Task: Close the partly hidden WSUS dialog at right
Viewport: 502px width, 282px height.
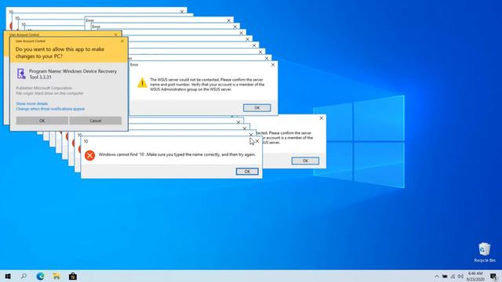Action: pos(322,118)
